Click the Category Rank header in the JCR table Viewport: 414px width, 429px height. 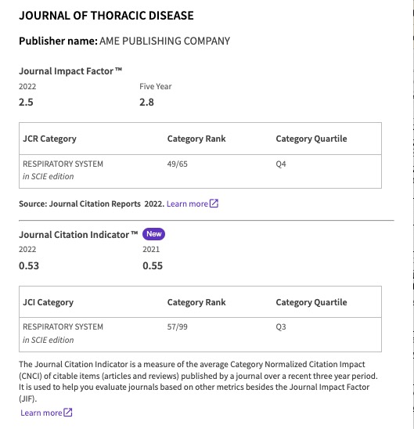196,139
